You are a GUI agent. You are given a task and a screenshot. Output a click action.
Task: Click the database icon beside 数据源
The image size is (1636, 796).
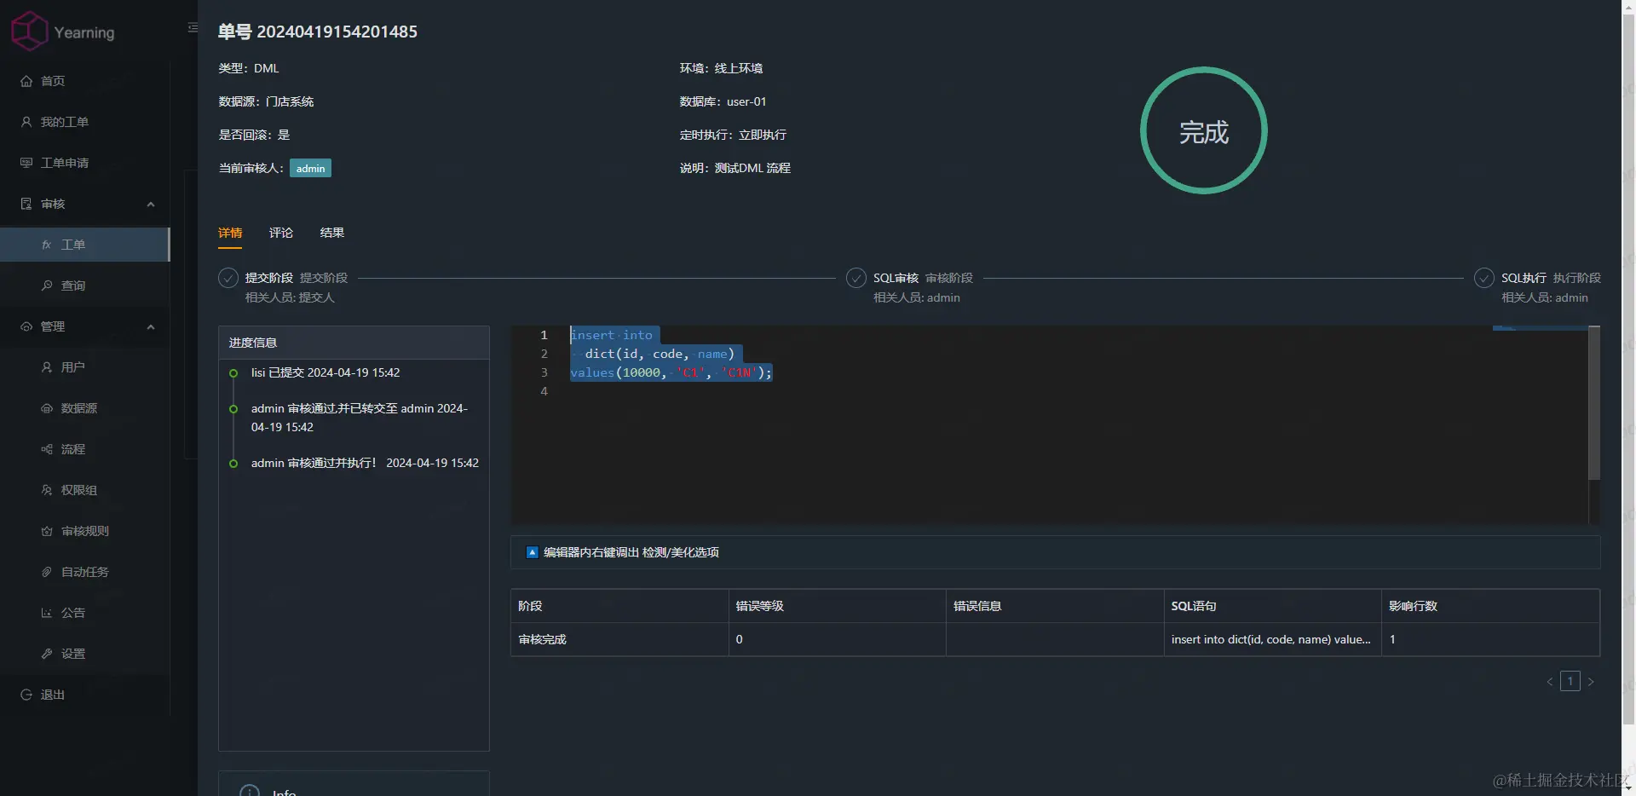[x=47, y=408]
